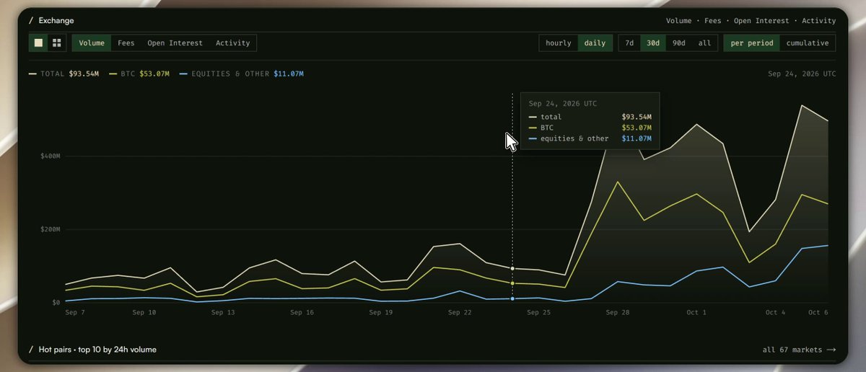Click the tooltip date Sep 24, 2026 UTC
Screen dimensions: 866x372
point(563,104)
